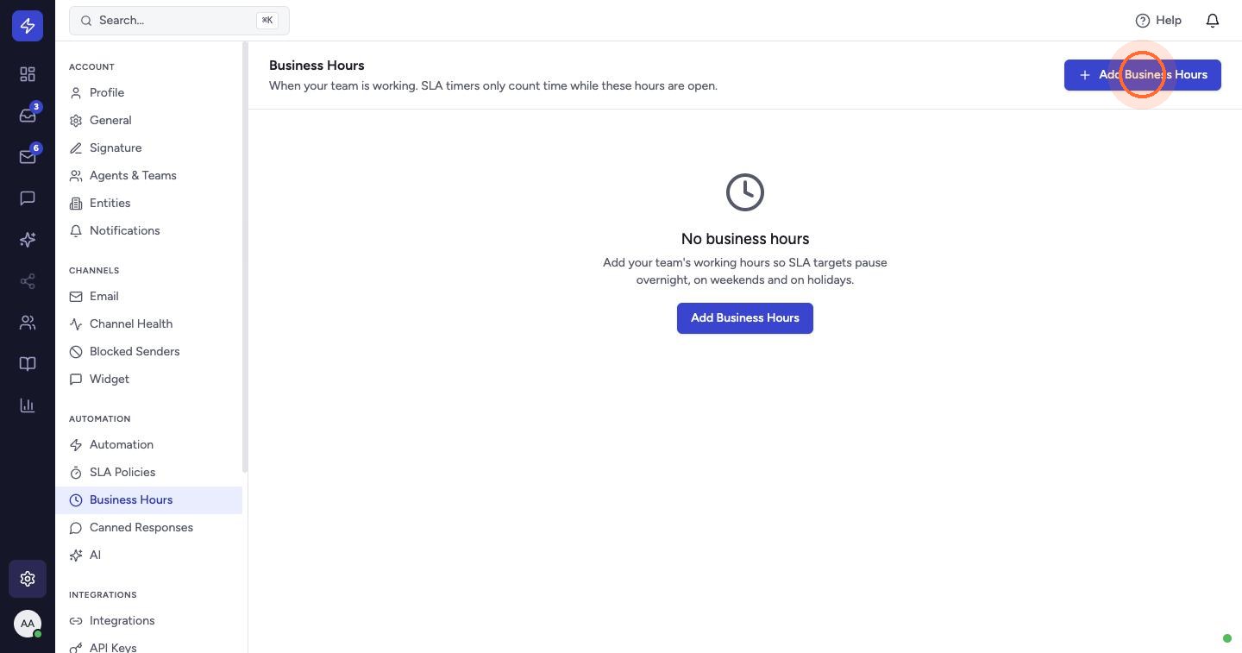Go to Automation settings
The width and height of the screenshot is (1242, 653).
(148, 445)
